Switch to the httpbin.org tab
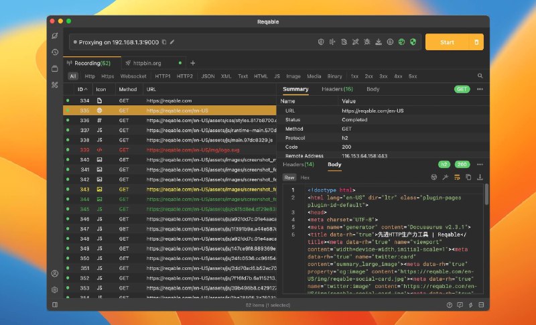The width and height of the screenshot is (536, 325). click(147, 63)
